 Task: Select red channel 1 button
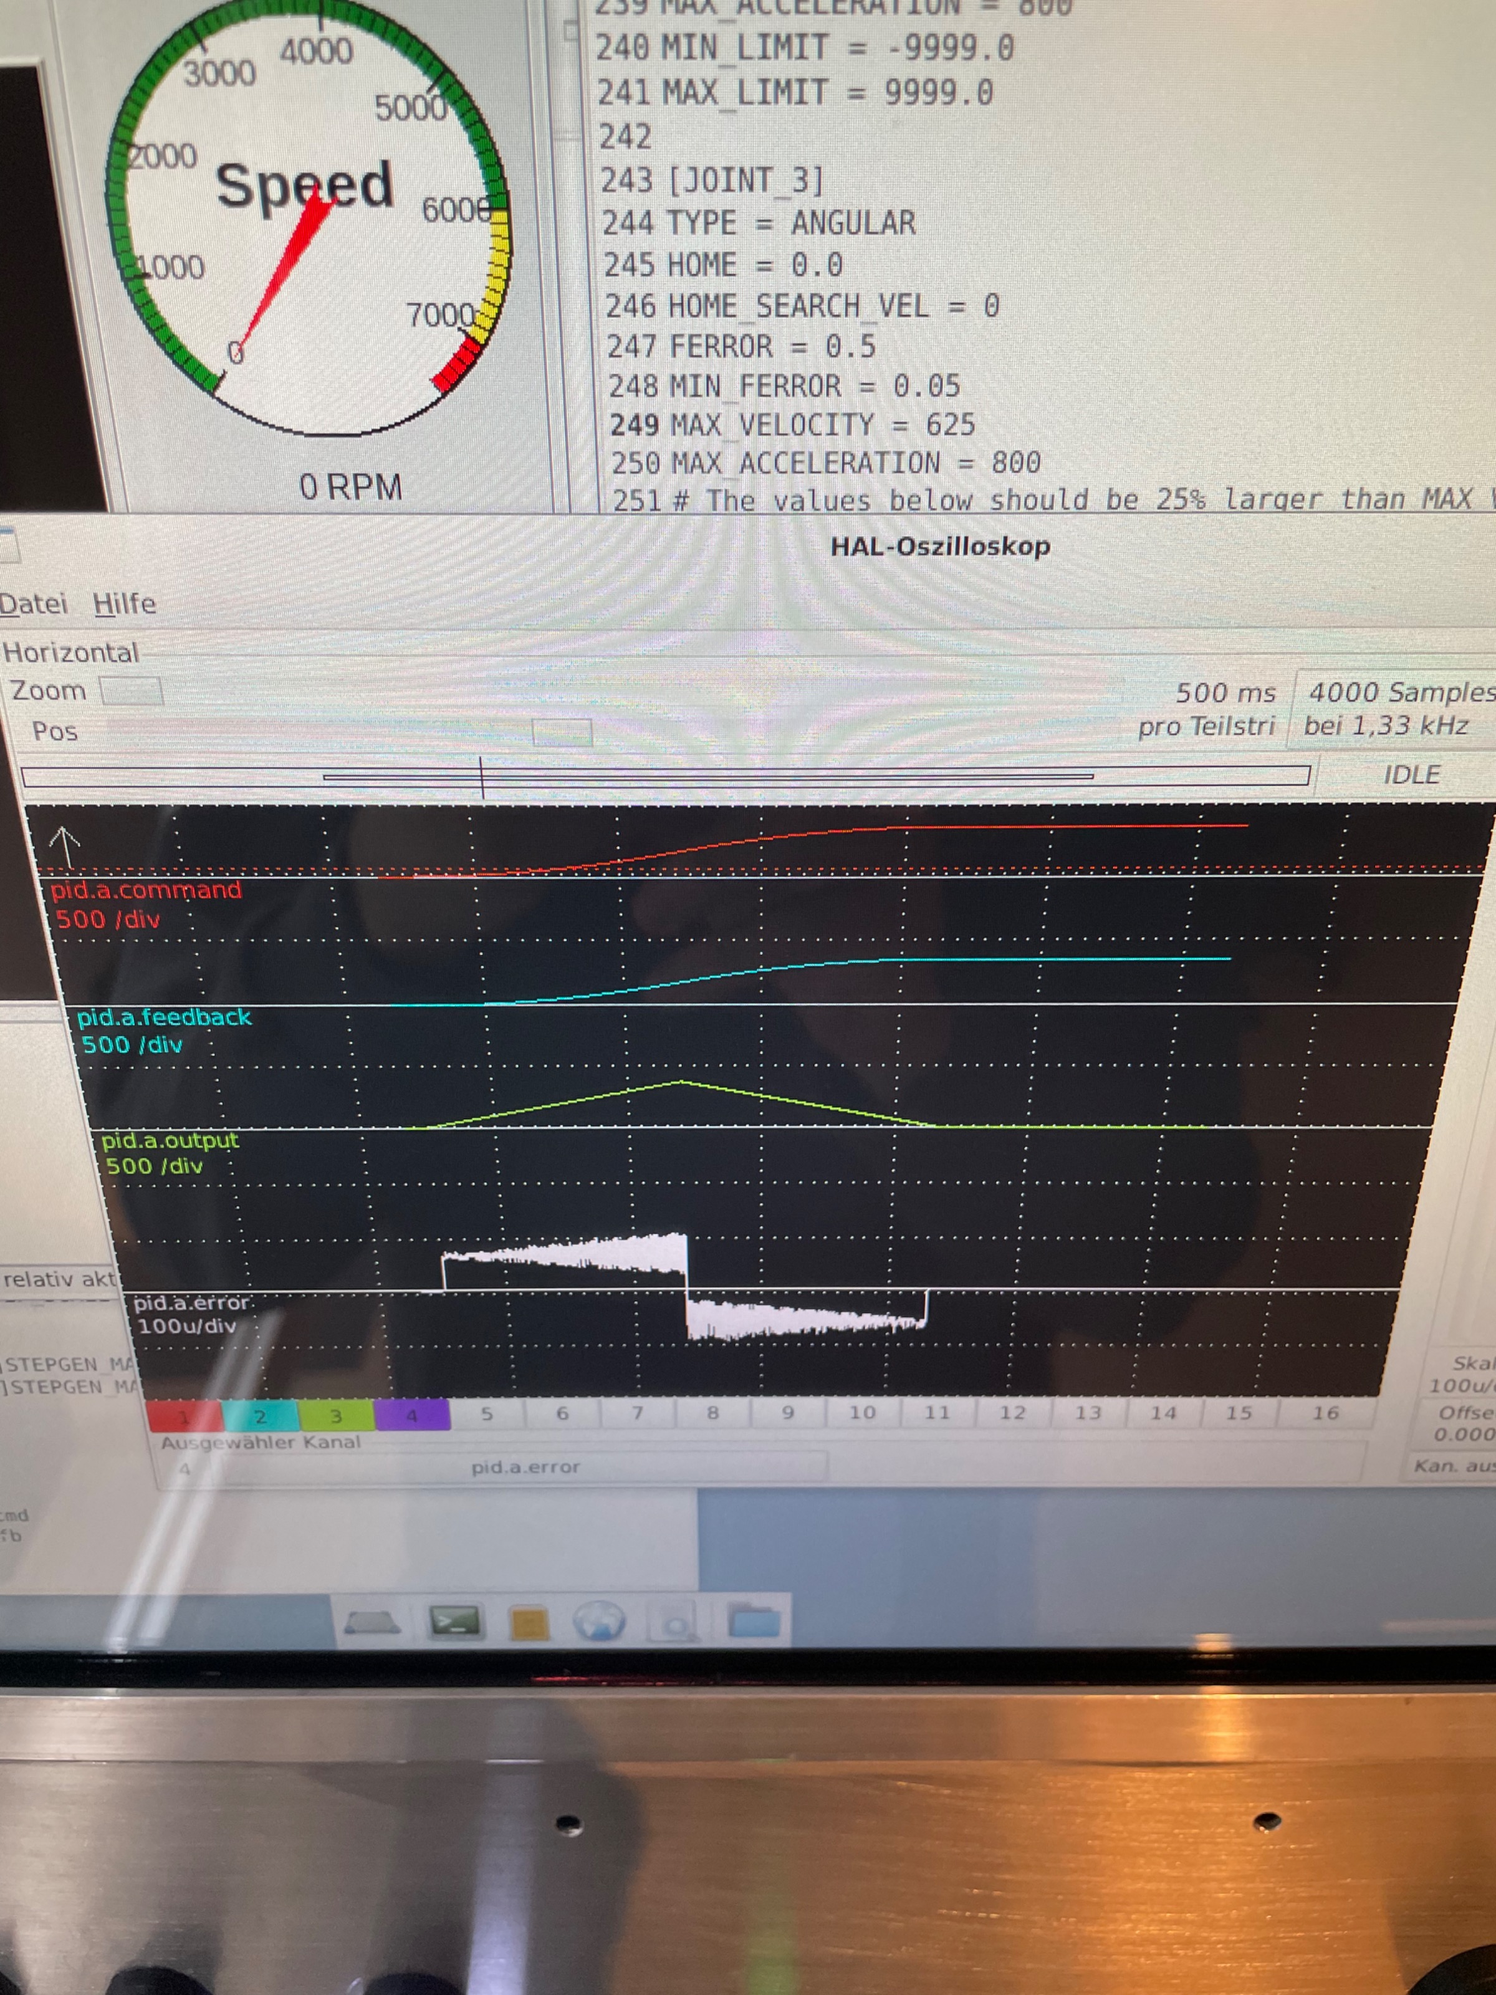click(184, 1416)
